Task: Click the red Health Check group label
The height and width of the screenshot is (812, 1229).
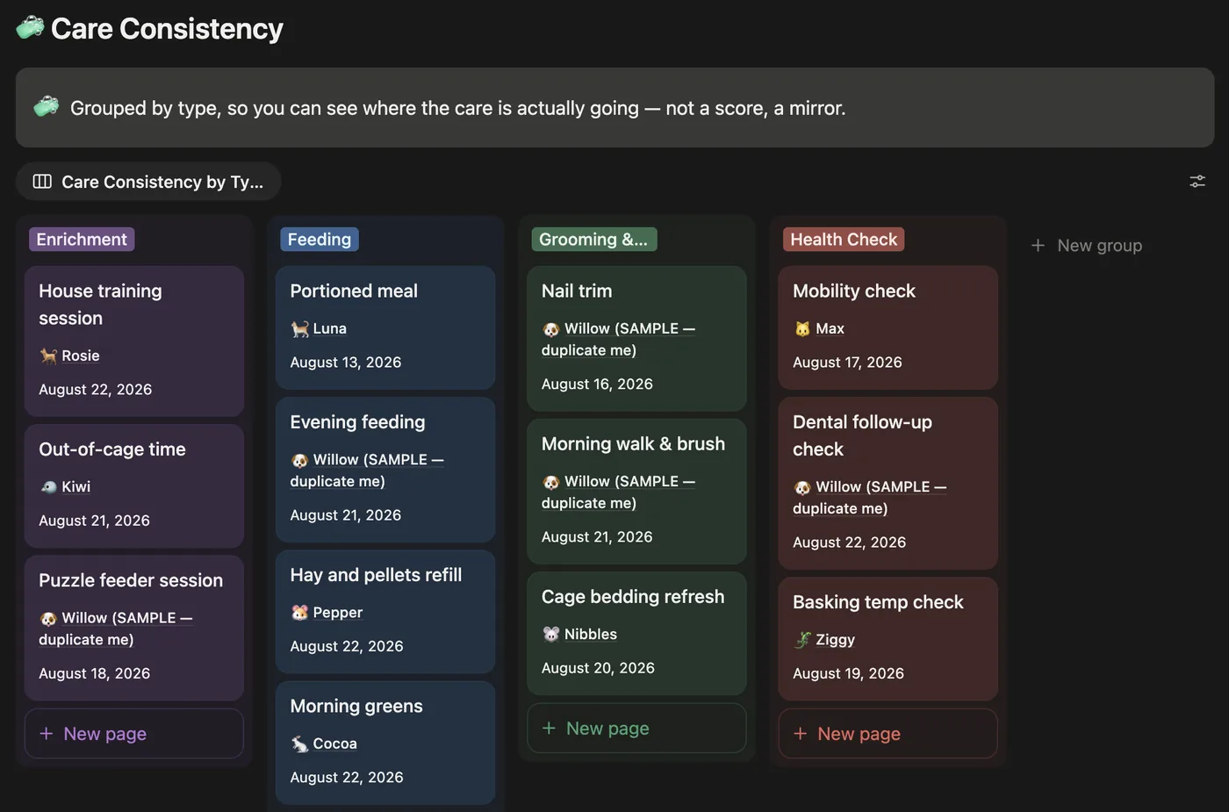Action: (844, 240)
